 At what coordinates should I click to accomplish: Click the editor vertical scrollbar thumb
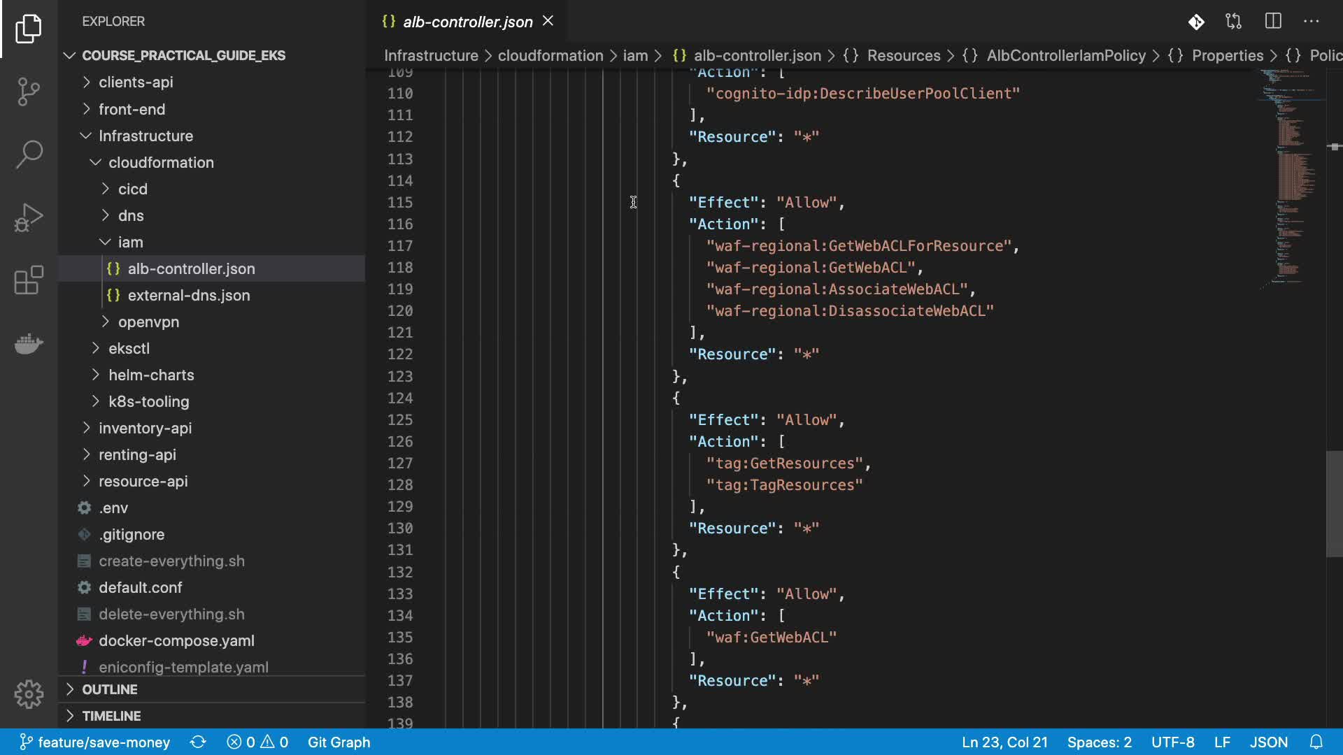click(1334, 503)
